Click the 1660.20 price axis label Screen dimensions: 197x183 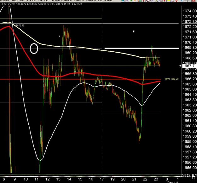coord(189,131)
